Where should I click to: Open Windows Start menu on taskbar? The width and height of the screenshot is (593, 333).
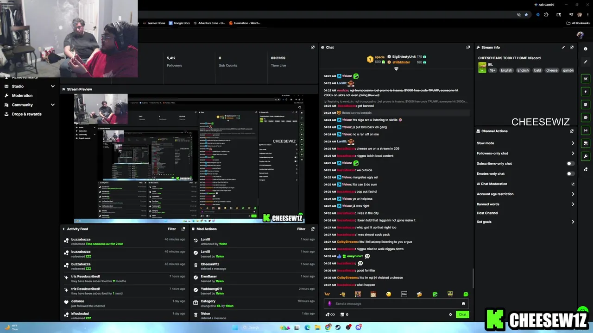pyautogui.click(x=235, y=328)
